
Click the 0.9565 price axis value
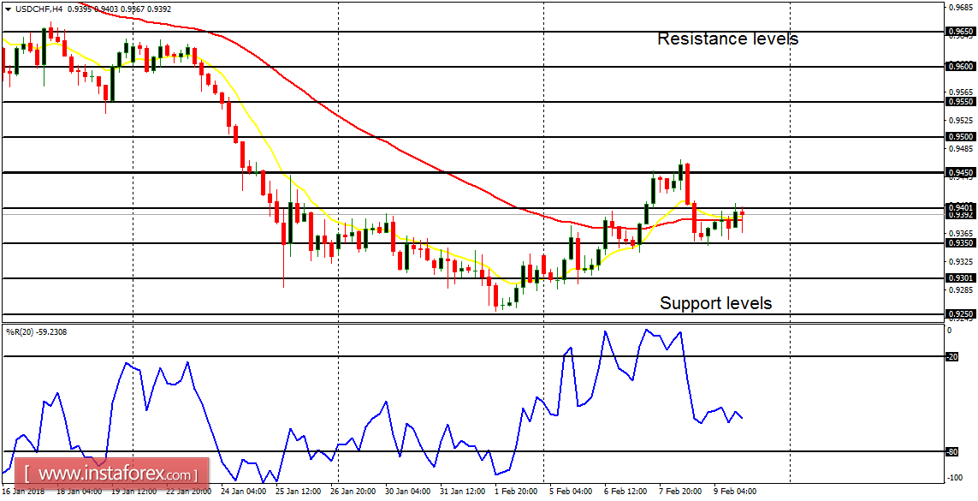(960, 92)
